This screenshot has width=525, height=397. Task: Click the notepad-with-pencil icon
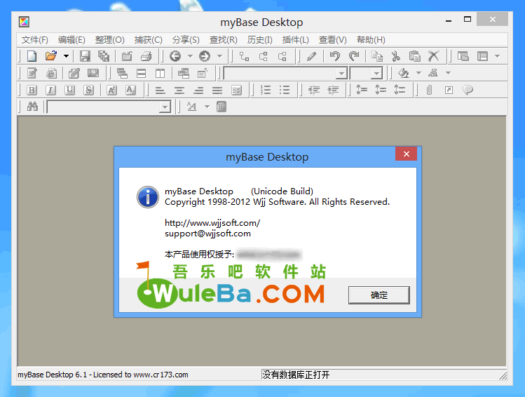coord(32,73)
